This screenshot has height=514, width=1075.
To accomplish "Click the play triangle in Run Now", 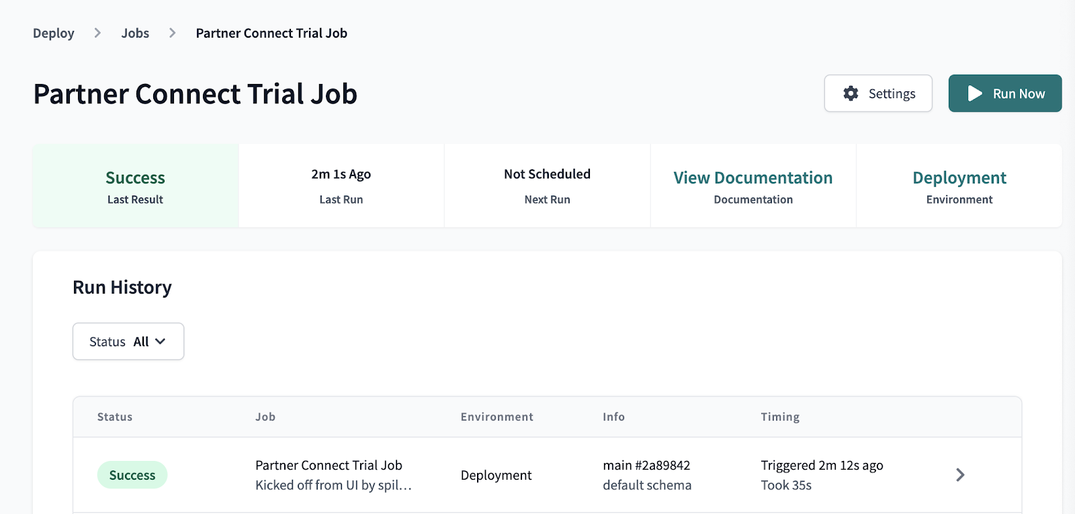I will point(974,93).
